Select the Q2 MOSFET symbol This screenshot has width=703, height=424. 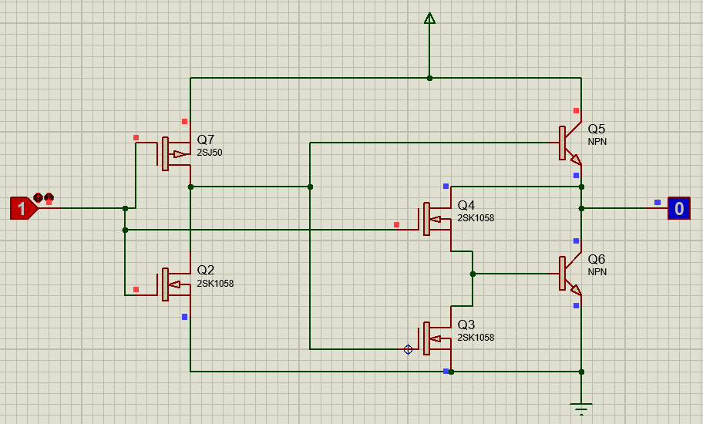(x=174, y=284)
